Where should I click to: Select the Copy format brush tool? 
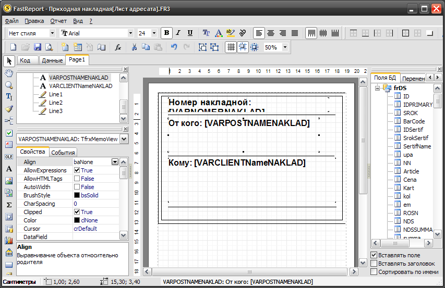coord(9,109)
